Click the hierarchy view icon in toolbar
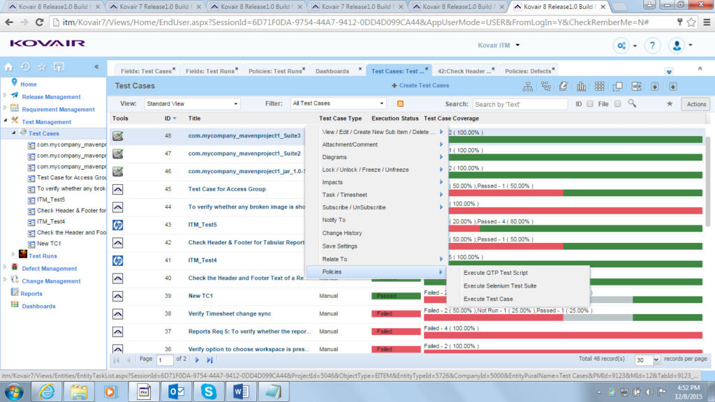 coord(527,87)
